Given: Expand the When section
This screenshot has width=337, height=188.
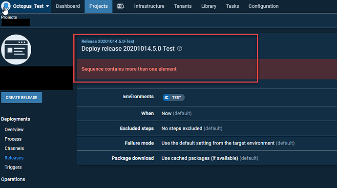Looking at the screenshot, I should tap(207, 113).
